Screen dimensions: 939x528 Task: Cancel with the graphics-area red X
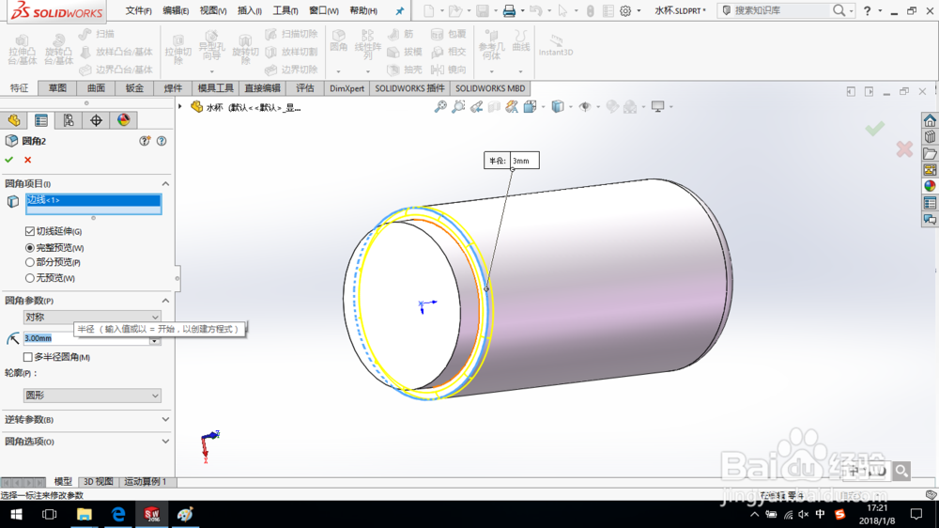904,148
